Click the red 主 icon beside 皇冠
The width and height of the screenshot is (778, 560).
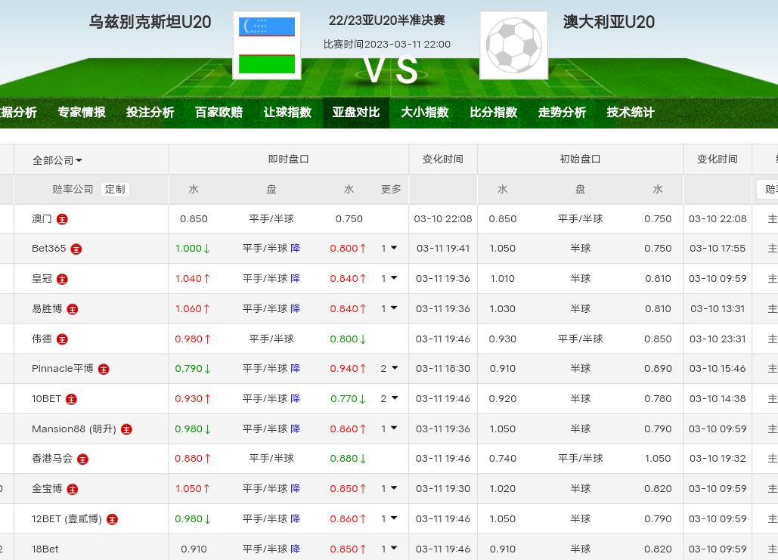tap(62, 279)
